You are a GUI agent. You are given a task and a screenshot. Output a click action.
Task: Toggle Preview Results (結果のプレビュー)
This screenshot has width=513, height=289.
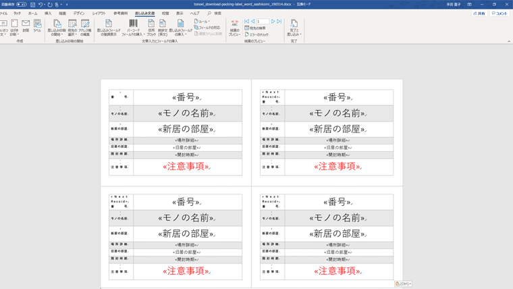234,26
